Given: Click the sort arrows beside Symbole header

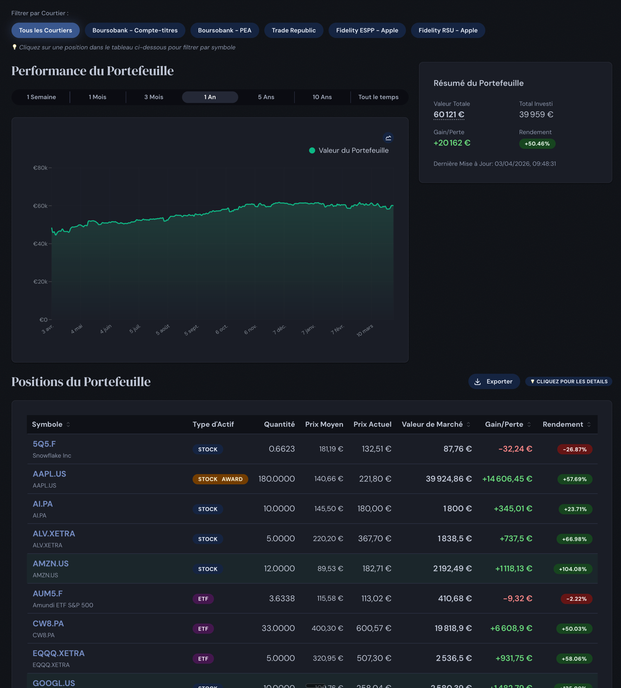Looking at the screenshot, I should (68, 424).
